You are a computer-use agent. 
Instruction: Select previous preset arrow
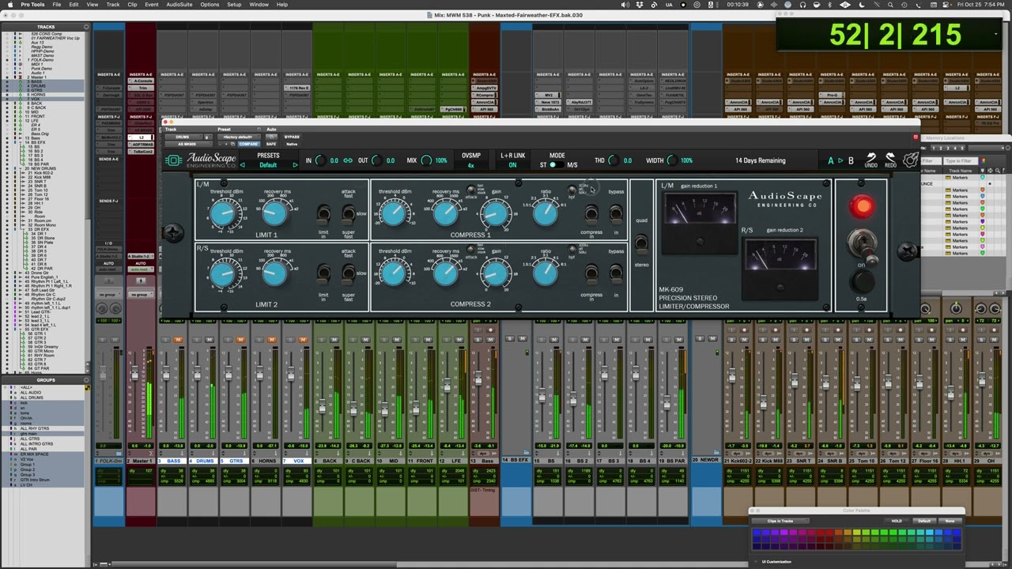point(243,165)
